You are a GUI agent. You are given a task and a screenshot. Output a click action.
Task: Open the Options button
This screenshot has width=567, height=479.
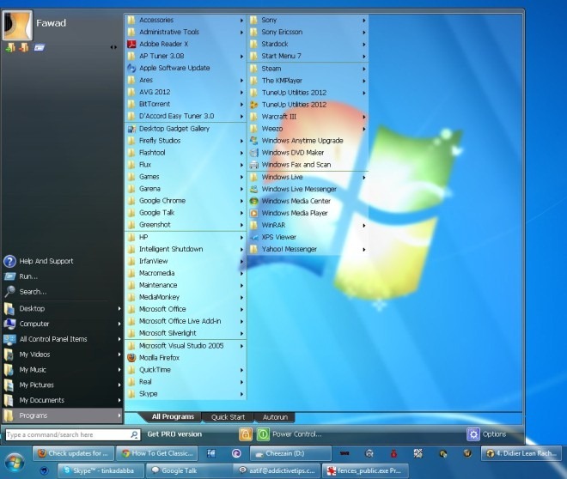pyautogui.click(x=486, y=434)
